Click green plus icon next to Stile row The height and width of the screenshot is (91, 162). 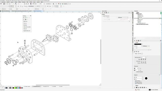pos(161,13)
